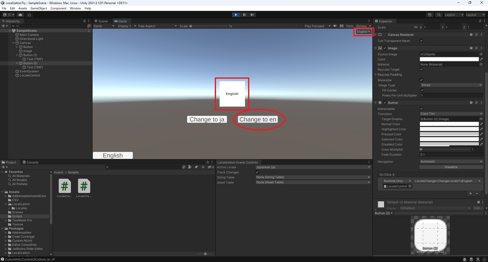Toggle the Cull Transparent Mesh checkbox
Image resolution: width=488 pixels, height=262 pixels.
click(422, 41)
